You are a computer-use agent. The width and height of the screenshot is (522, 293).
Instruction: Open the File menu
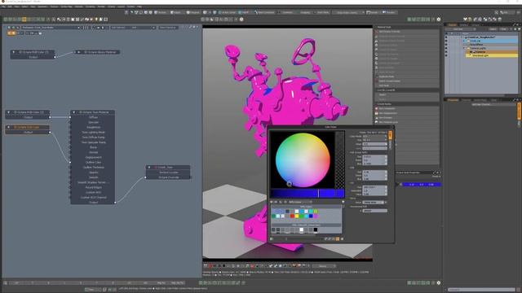(x=3, y=7)
